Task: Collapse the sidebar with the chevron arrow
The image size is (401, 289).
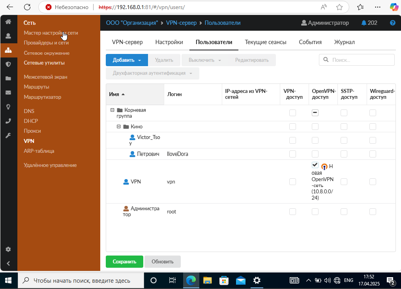Action: 8,263
